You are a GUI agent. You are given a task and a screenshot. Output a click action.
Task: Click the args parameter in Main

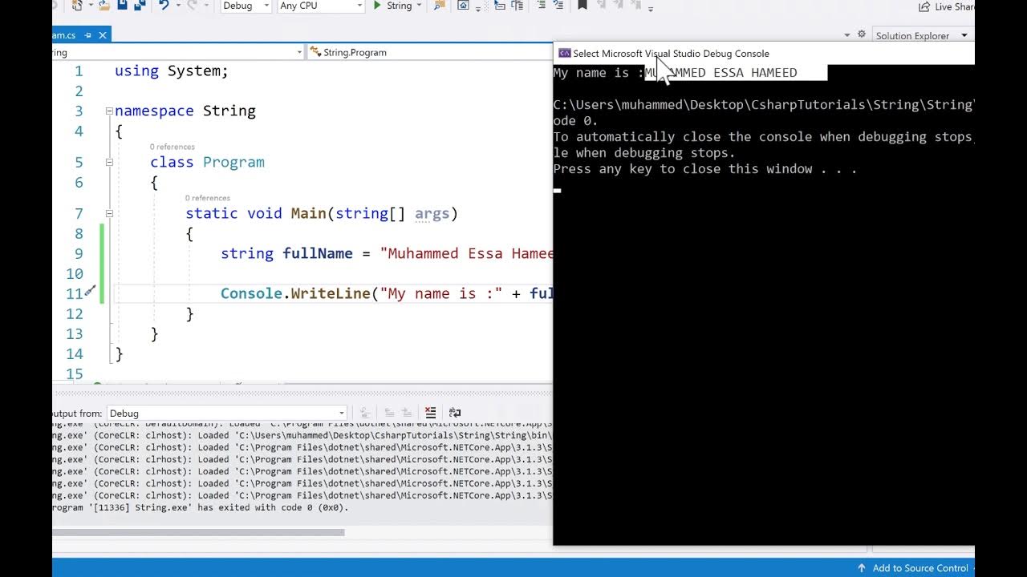point(432,213)
